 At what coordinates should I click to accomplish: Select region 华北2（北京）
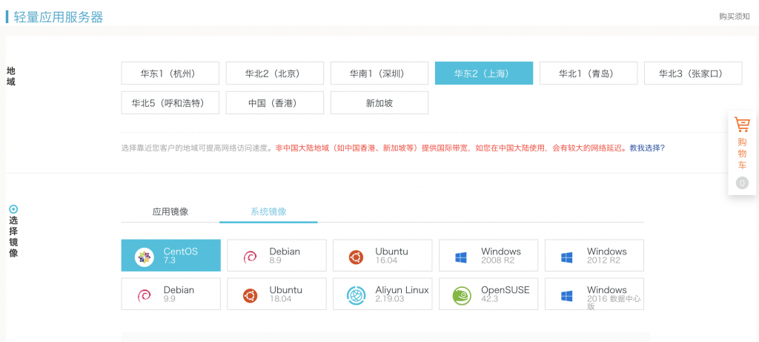(275, 73)
